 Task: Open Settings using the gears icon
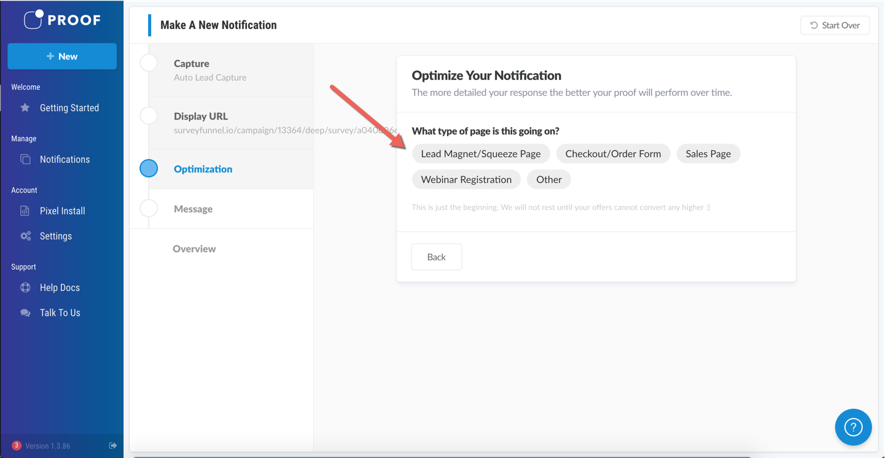[25, 236]
